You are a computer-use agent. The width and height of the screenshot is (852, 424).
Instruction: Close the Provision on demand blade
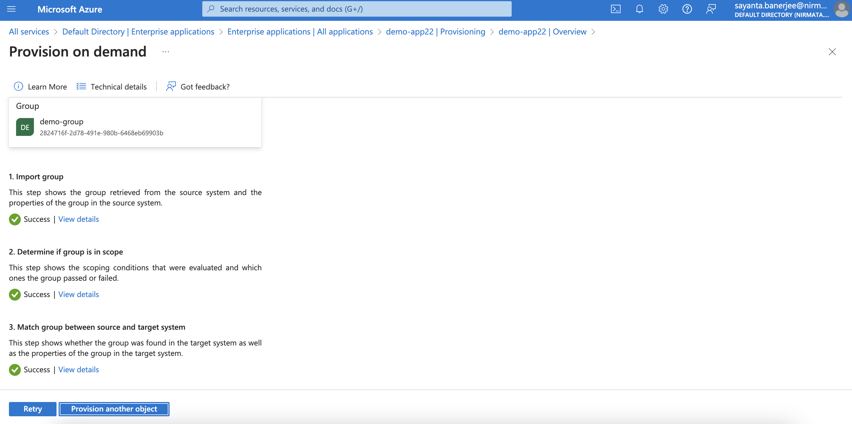[832, 52]
